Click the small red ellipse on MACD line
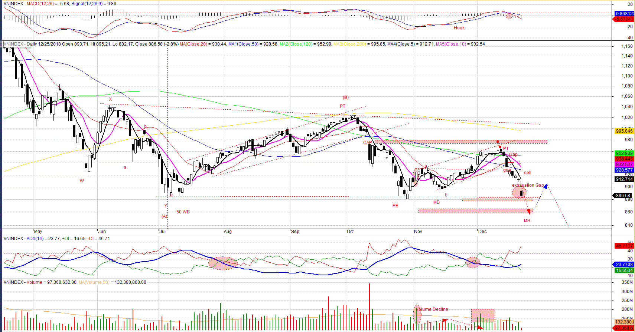Viewport: 635px width, 332px height. tap(509, 16)
